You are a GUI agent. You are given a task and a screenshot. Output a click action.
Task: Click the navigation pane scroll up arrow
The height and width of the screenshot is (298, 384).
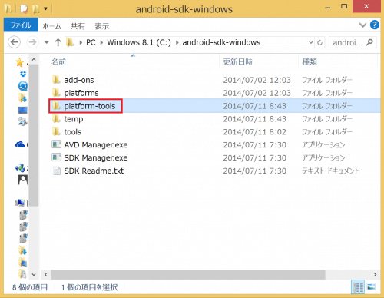coord(34,60)
